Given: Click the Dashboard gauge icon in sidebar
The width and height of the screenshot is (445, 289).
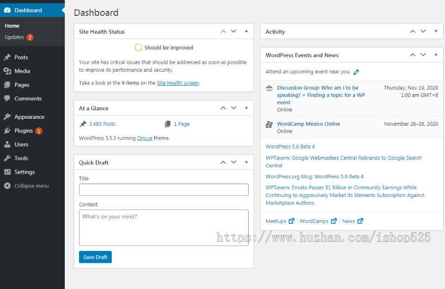Looking at the screenshot, I should [7, 10].
